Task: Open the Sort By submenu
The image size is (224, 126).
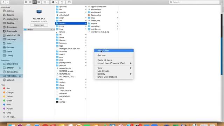Action: pyautogui.click(x=114, y=74)
